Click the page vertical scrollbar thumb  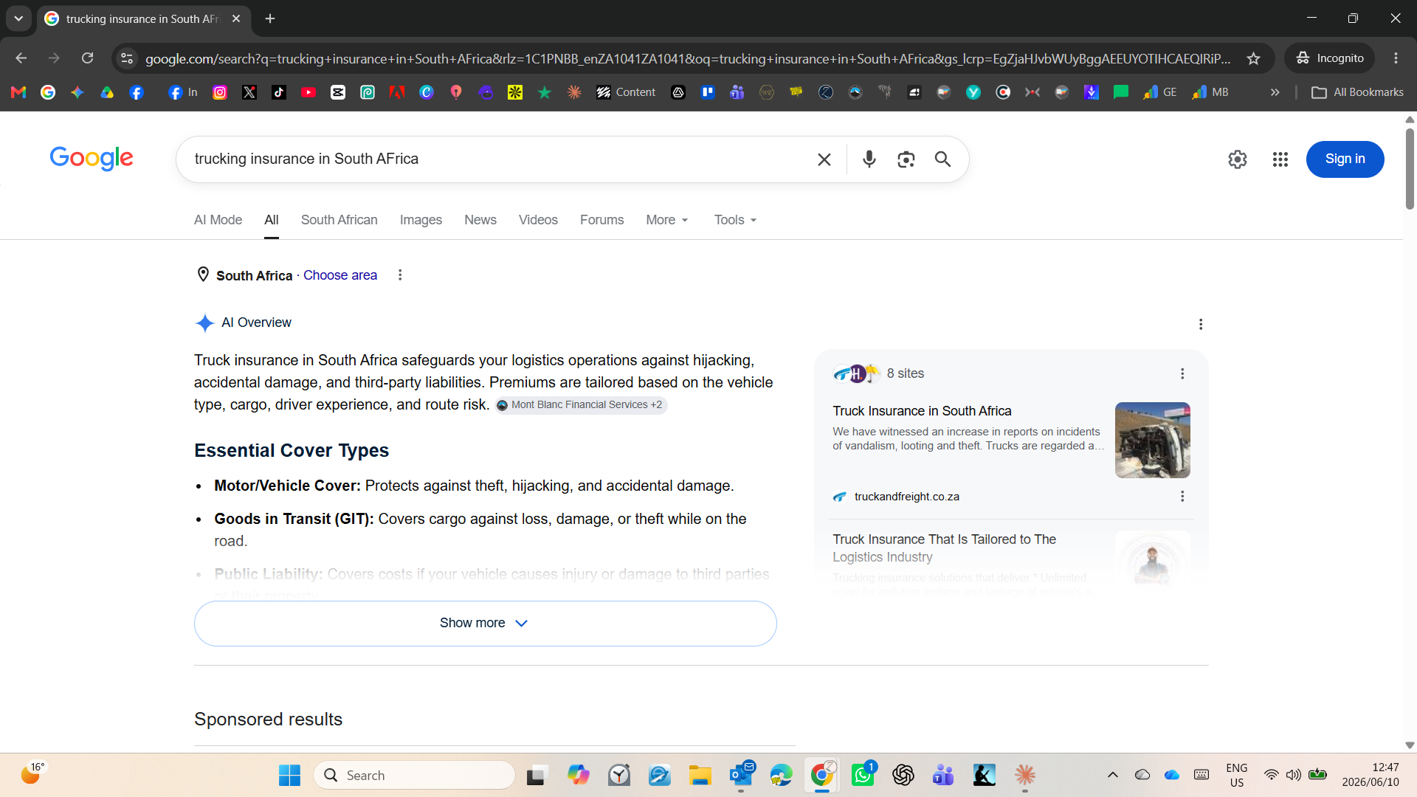point(1410,169)
